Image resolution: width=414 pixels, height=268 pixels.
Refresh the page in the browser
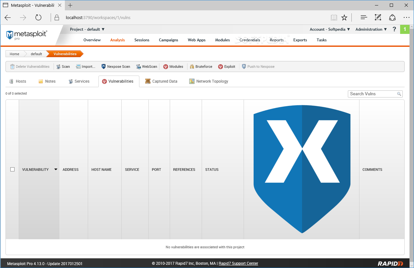coord(38,17)
